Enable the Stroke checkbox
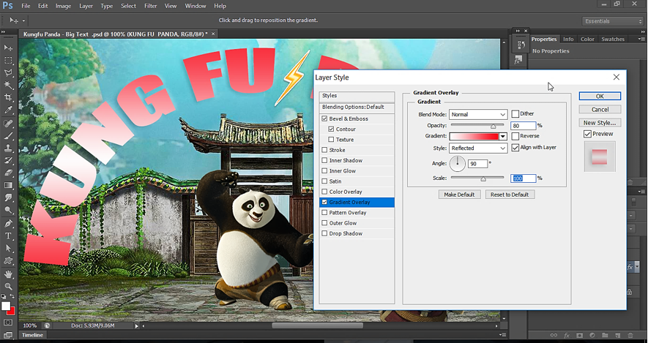The image size is (648, 343). coord(324,150)
